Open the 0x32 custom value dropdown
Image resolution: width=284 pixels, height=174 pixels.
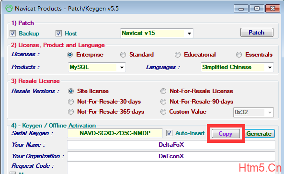(253, 112)
